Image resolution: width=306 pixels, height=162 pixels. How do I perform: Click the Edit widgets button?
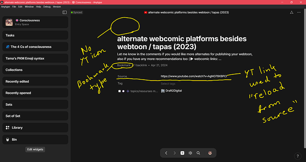point(35,149)
